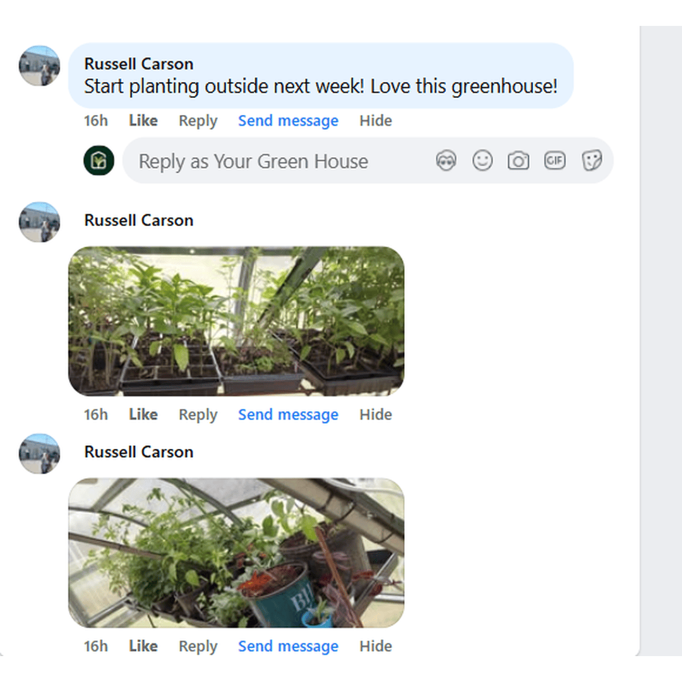Send message under the potted plants photo

click(x=288, y=647)
